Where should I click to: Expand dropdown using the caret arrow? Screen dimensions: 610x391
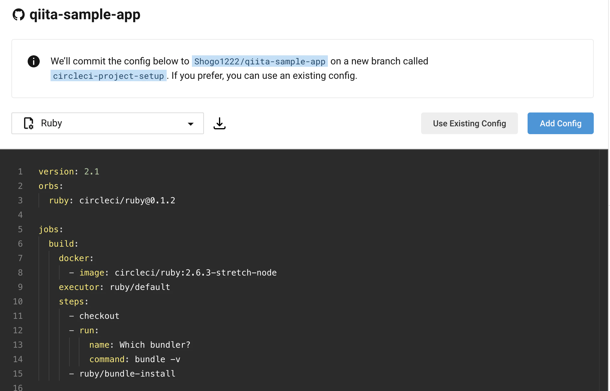click(190, 124)
